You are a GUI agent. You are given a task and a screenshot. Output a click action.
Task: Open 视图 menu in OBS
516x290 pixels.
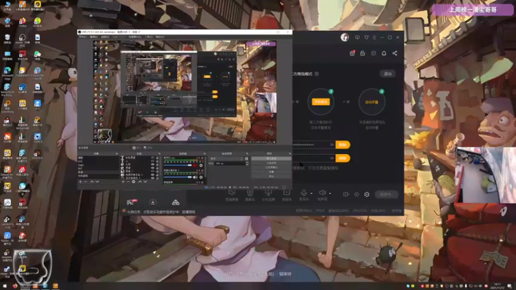coord(105,37)
